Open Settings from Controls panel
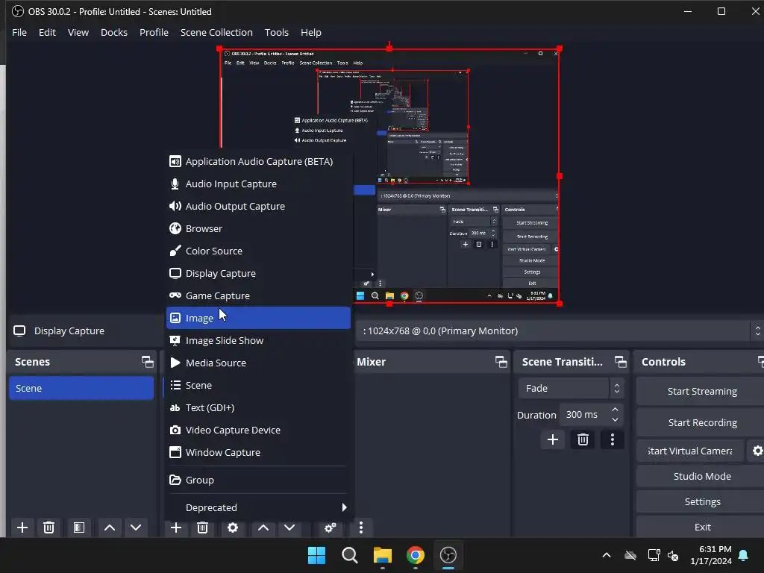764x573 pixels. pyautogui.click(x=701, y=502)
